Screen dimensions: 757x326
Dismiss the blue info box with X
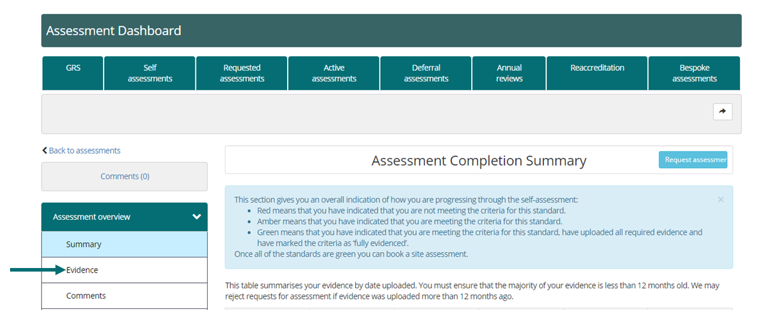[x=720, y=199]
